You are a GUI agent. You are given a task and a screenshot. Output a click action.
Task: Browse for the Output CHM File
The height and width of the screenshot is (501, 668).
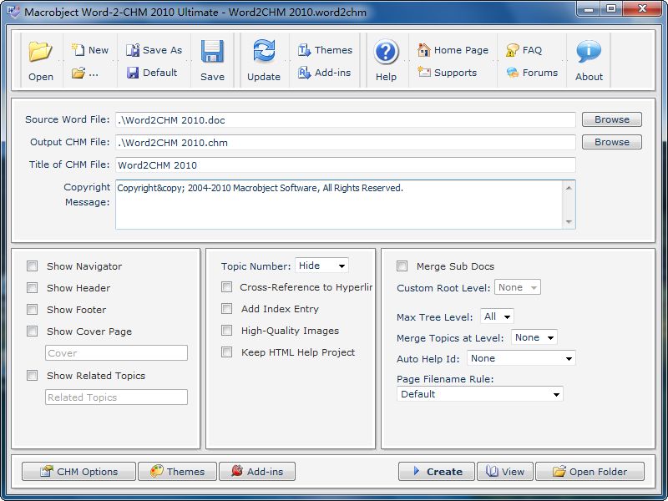[x=612, y=142]
